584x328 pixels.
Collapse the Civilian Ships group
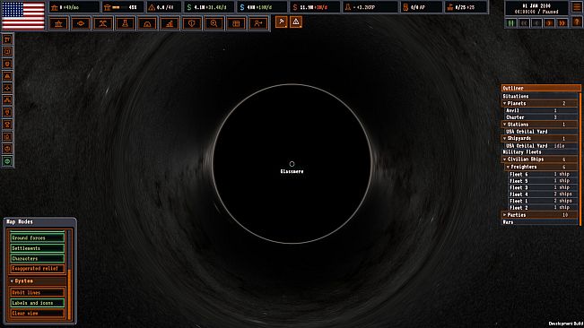[540, 160]
